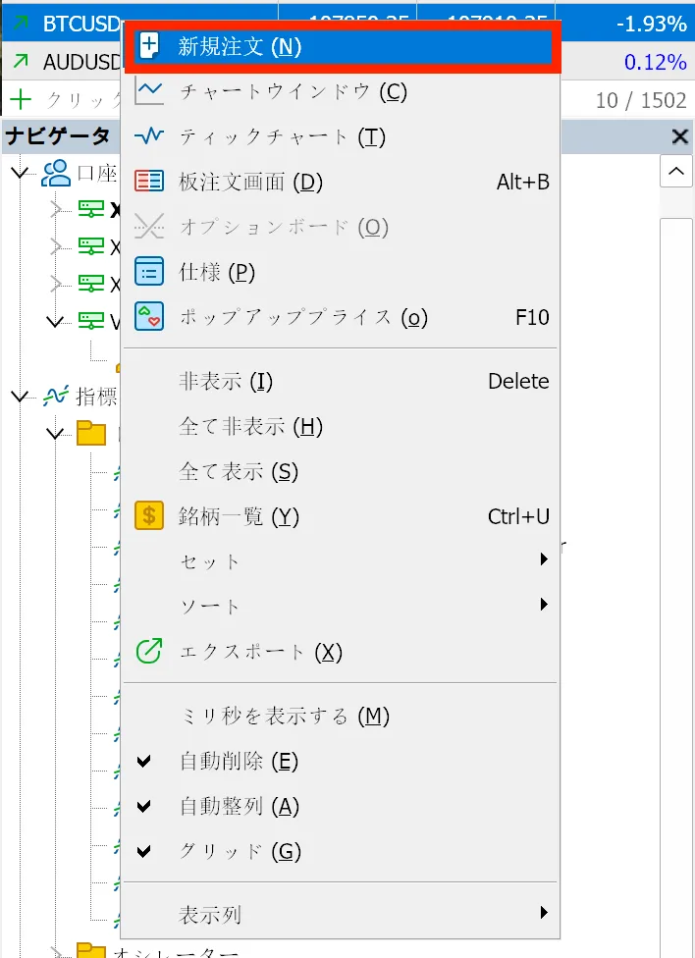Expand the ソート submenu arrow
The width and height of the screenshot is (695, 958).
543,606
